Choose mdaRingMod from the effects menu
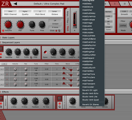The image size is (132, 120). 88,52
